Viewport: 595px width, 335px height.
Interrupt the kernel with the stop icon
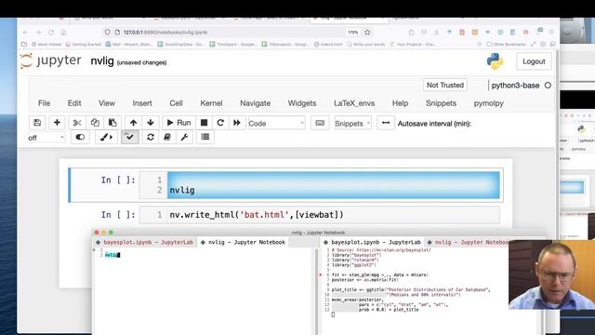point(204,123)
